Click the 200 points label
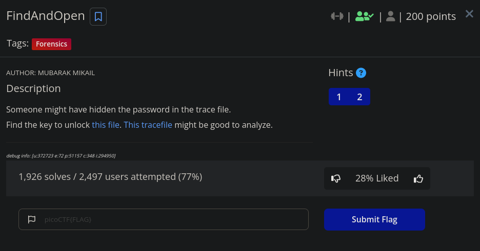Image resolution: width=480 pixels, height=251 pixels. 431,16
